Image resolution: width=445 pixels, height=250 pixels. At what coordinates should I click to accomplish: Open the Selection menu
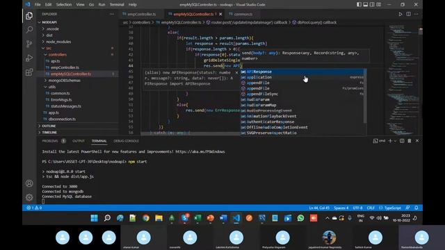click(x=64, y=5)
